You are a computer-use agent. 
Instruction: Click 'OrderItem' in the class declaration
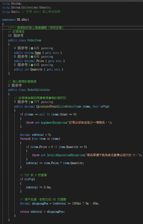34,40
